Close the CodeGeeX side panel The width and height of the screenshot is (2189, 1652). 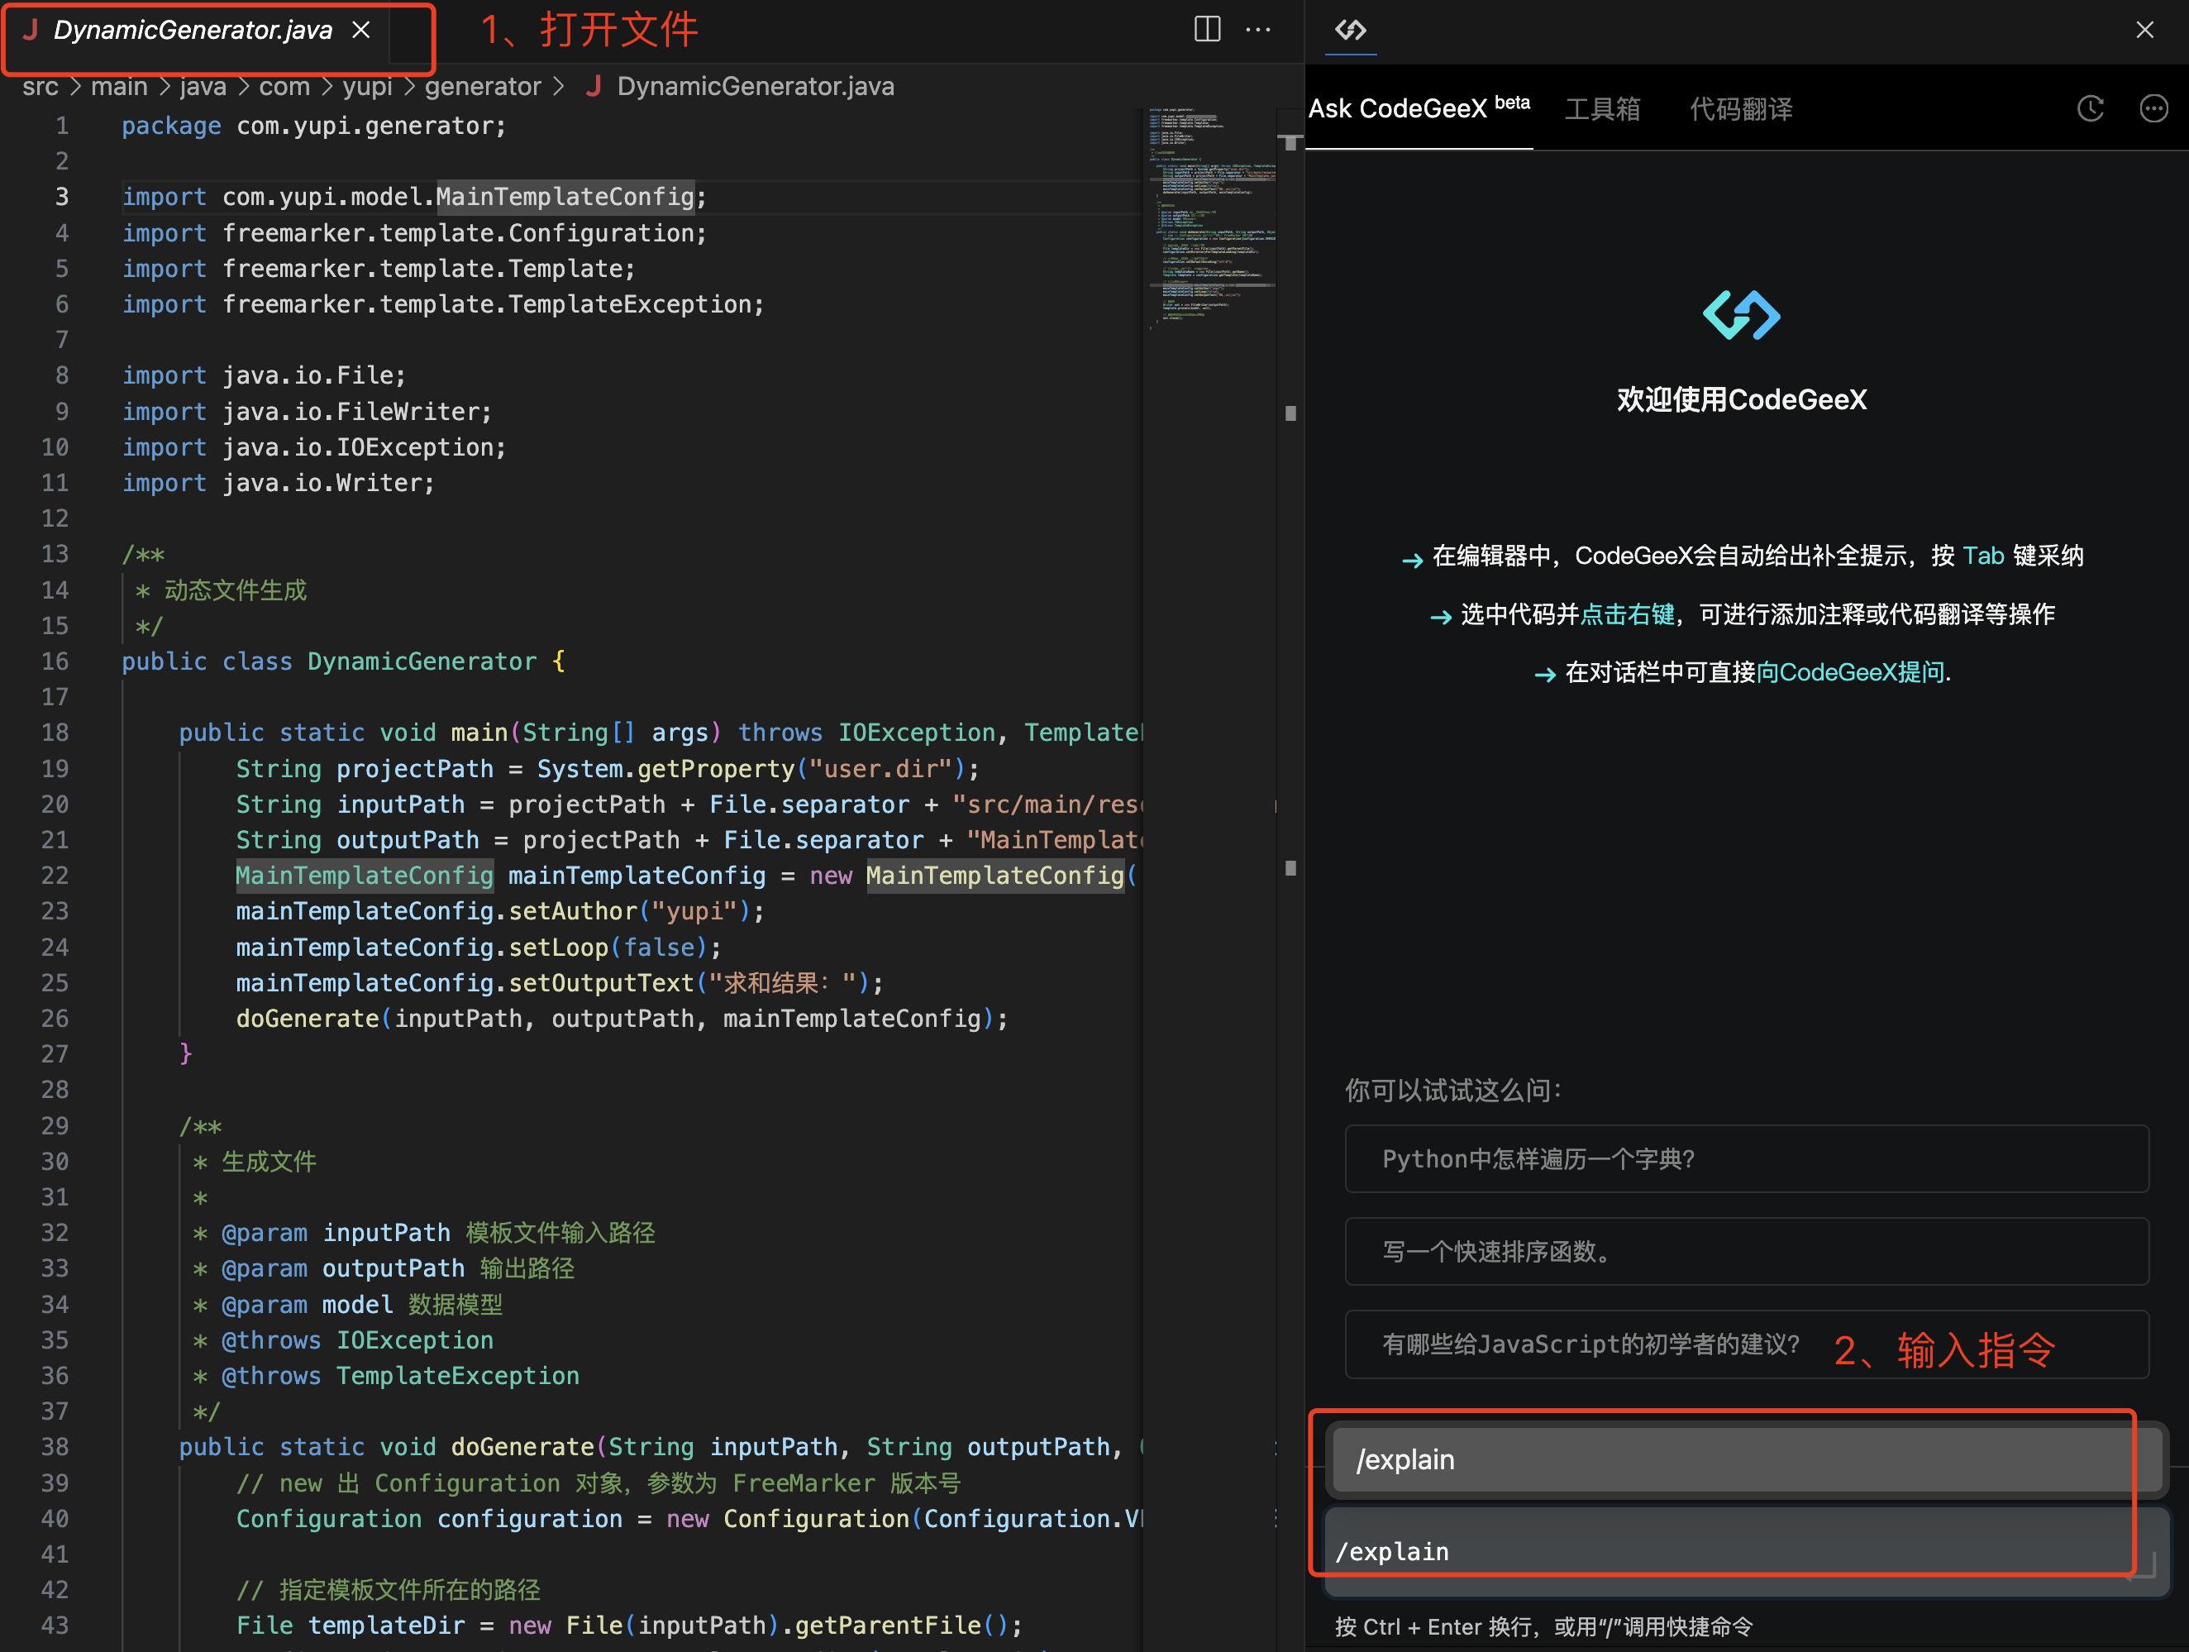(2144, 30)
